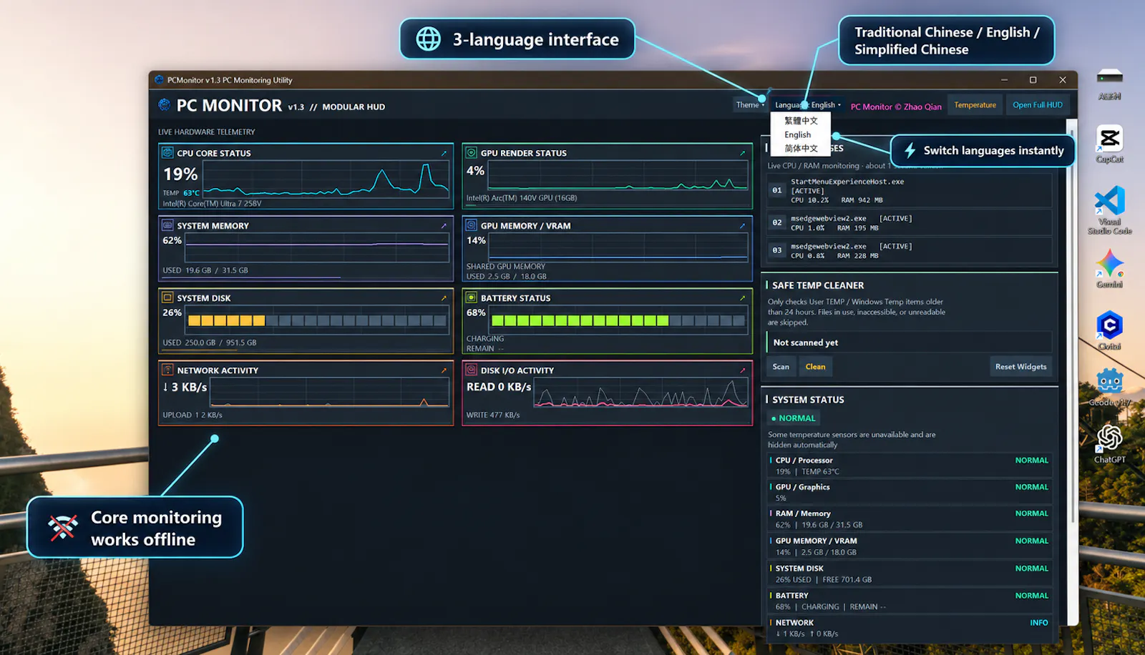Click the GPU Memory / VRAM icon
Image resolution: width=1145 pixels, height=655 pixels.
pos(472,225)
